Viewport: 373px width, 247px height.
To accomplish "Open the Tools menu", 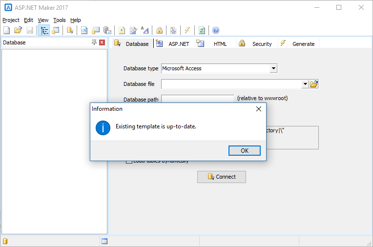I will point(60,20).
